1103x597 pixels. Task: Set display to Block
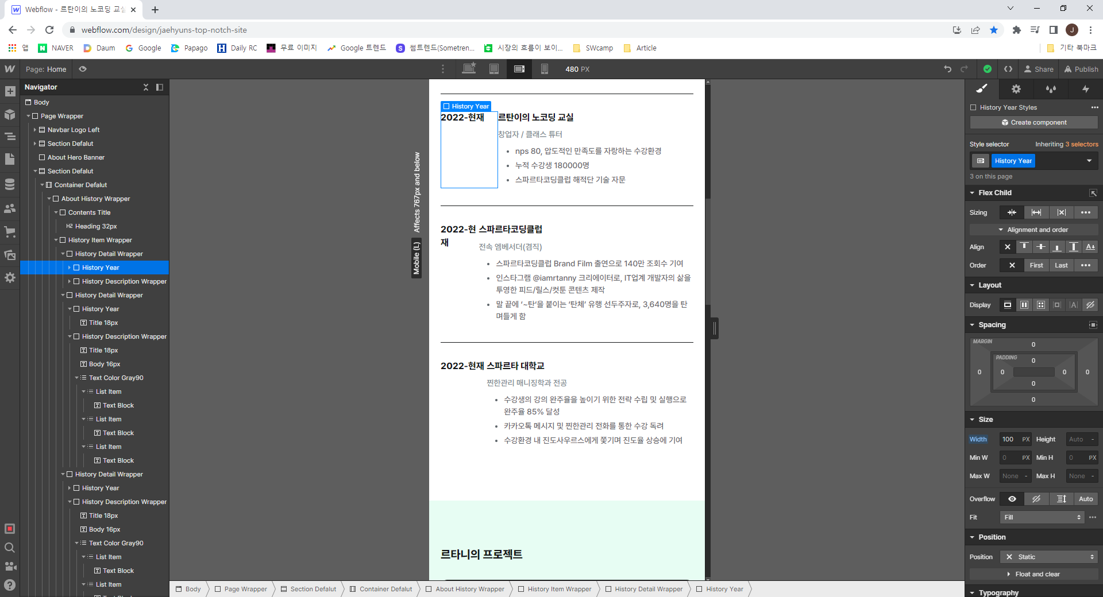click(1008, 305)
